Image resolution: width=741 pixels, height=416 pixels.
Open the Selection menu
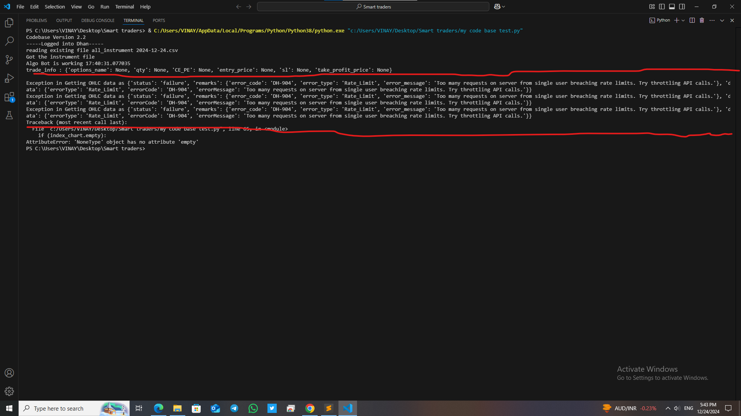point(55,7)
